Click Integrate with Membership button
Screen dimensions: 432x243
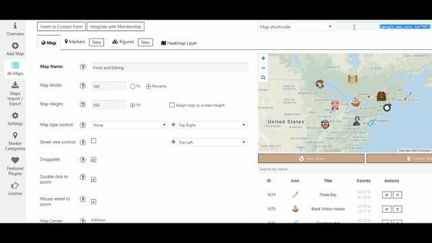[x=115, y=26]
